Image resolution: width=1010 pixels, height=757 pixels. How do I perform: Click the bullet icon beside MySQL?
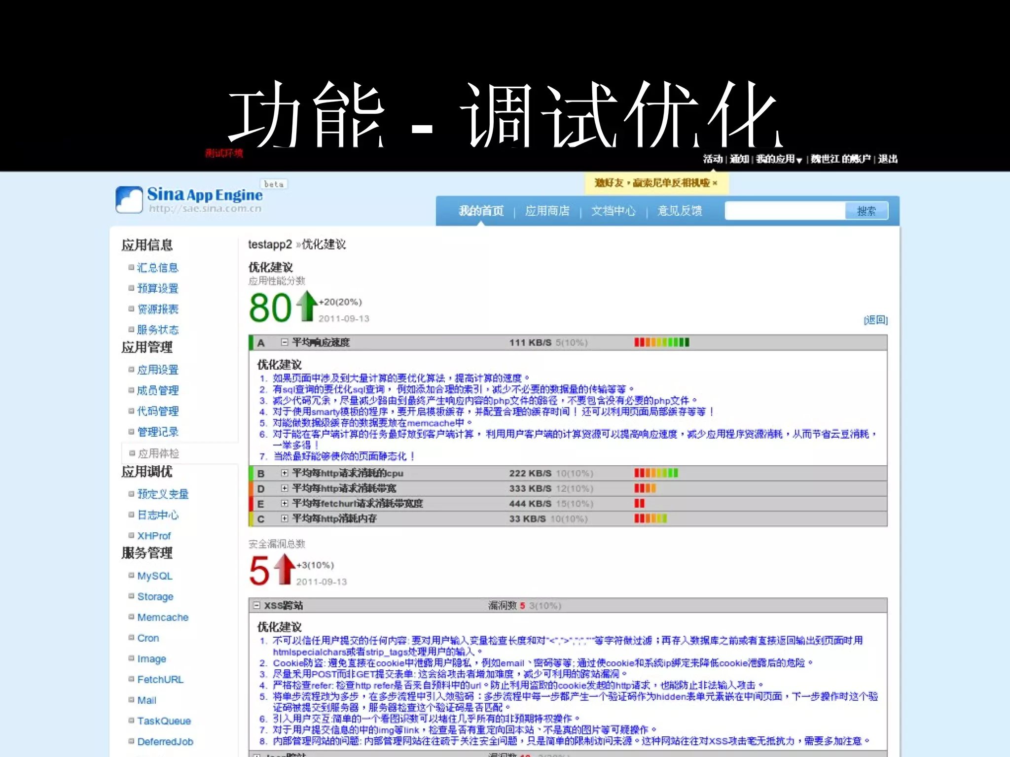tap(131, 575)
